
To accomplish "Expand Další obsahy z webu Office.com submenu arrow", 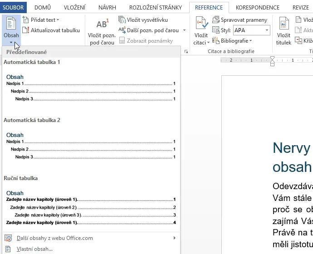I will tap(175, 238).
